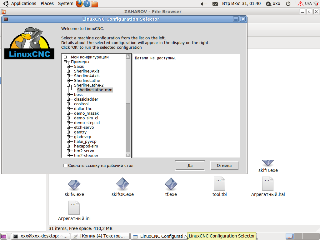The width and height of the screenshot is (320, 240).
Task: Click the 'Детали не доступны.' details text
Action: (155, 58)
